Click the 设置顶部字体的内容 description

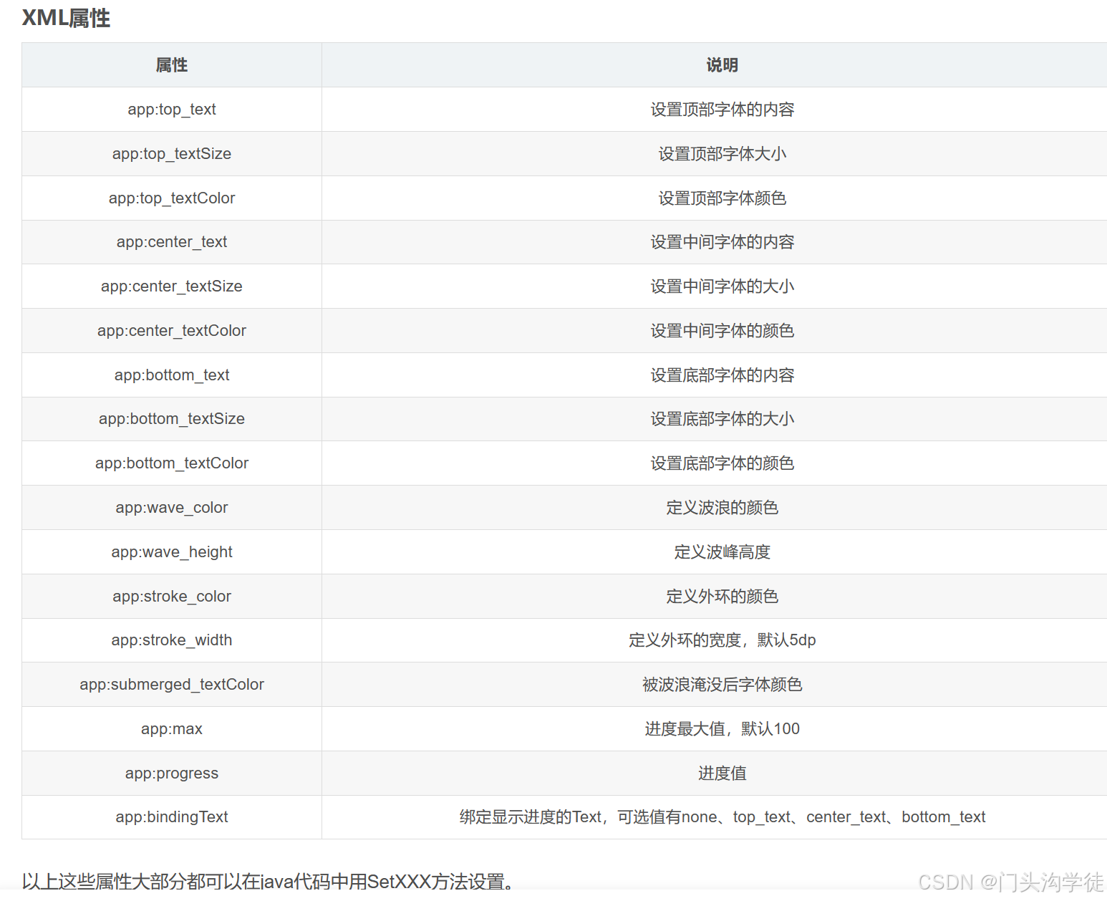tap(722, 110)
